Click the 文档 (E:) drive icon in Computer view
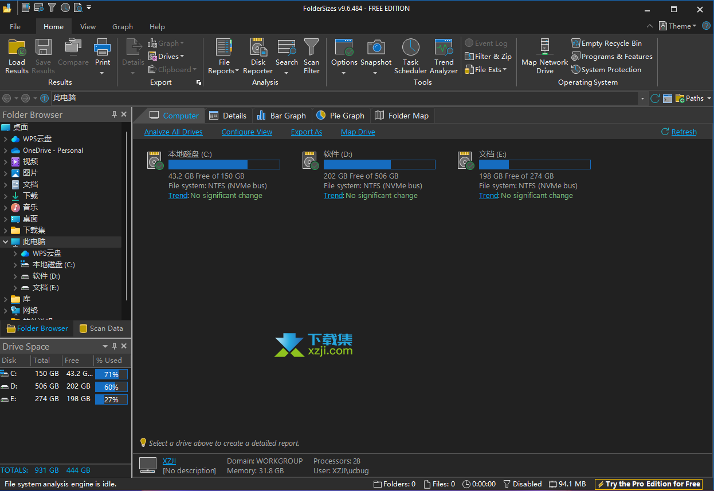The image size is (714, 491). click(466, 161)
